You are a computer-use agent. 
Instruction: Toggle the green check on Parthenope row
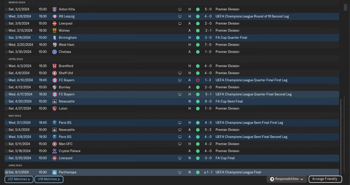coord(7,172)
